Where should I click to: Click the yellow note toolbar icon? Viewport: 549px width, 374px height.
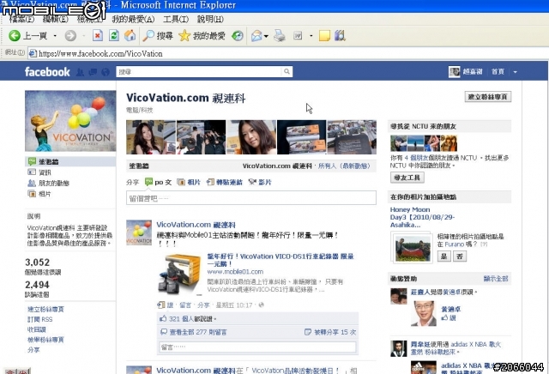coord(324,35)
